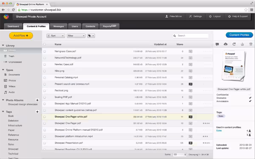
Task: Click the star rating of Showpad Presentation.pdf
Action: click(x=207, y=143)
